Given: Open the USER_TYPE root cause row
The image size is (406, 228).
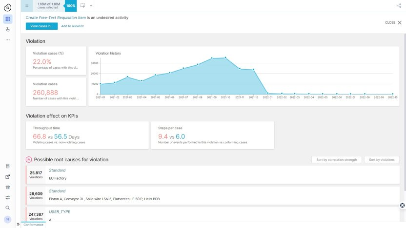Looking at the screenshot, I should pyautogui.click(x=213, y=214).
